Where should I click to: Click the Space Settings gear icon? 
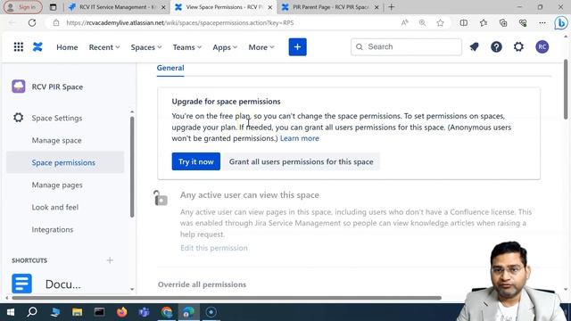tap(18, 118)
